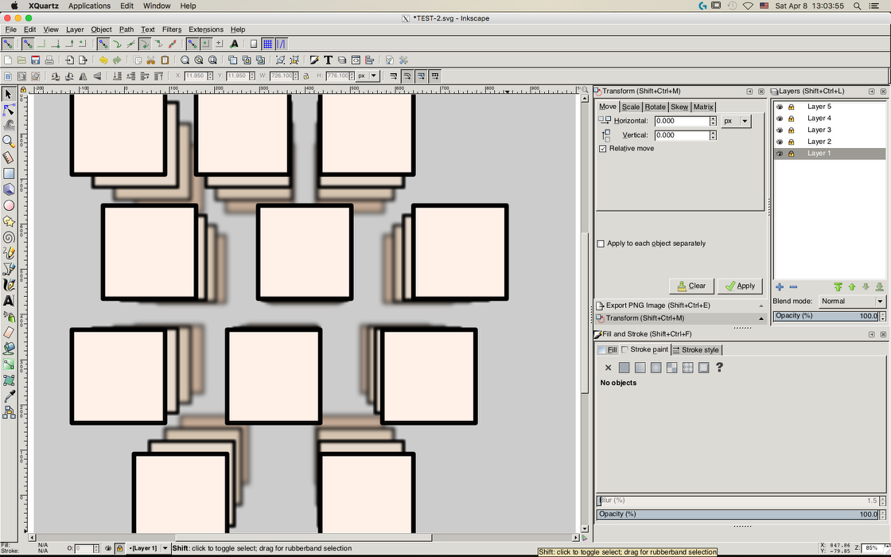Select the Rectangle tool
Screen dimensions: 891x557
(9, 173)
